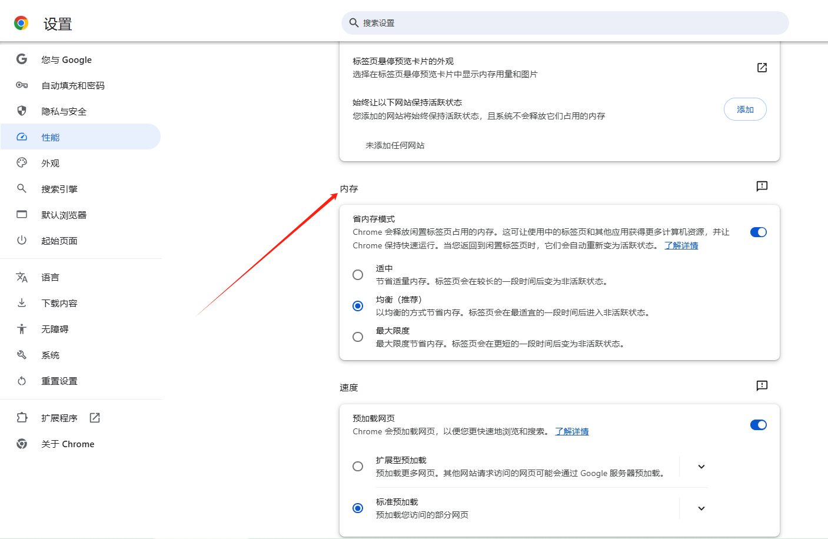Click the download icon beside 下载内容
Screen dimensions: 828x539
click(x=22, y=303)
